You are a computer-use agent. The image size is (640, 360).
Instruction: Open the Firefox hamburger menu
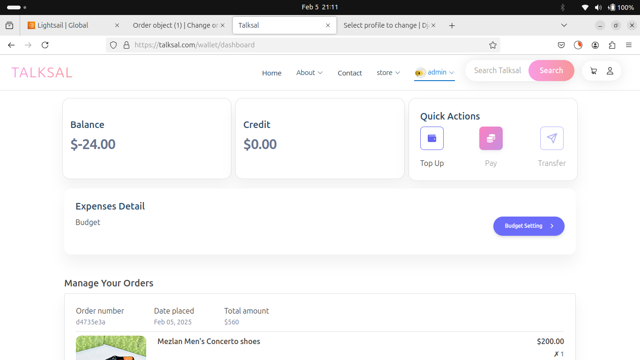629,45
